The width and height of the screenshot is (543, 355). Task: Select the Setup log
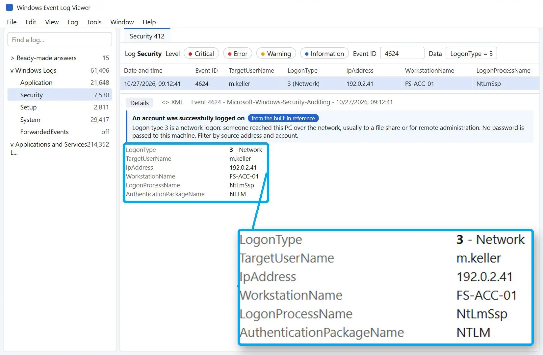click(x=60, y=107)
